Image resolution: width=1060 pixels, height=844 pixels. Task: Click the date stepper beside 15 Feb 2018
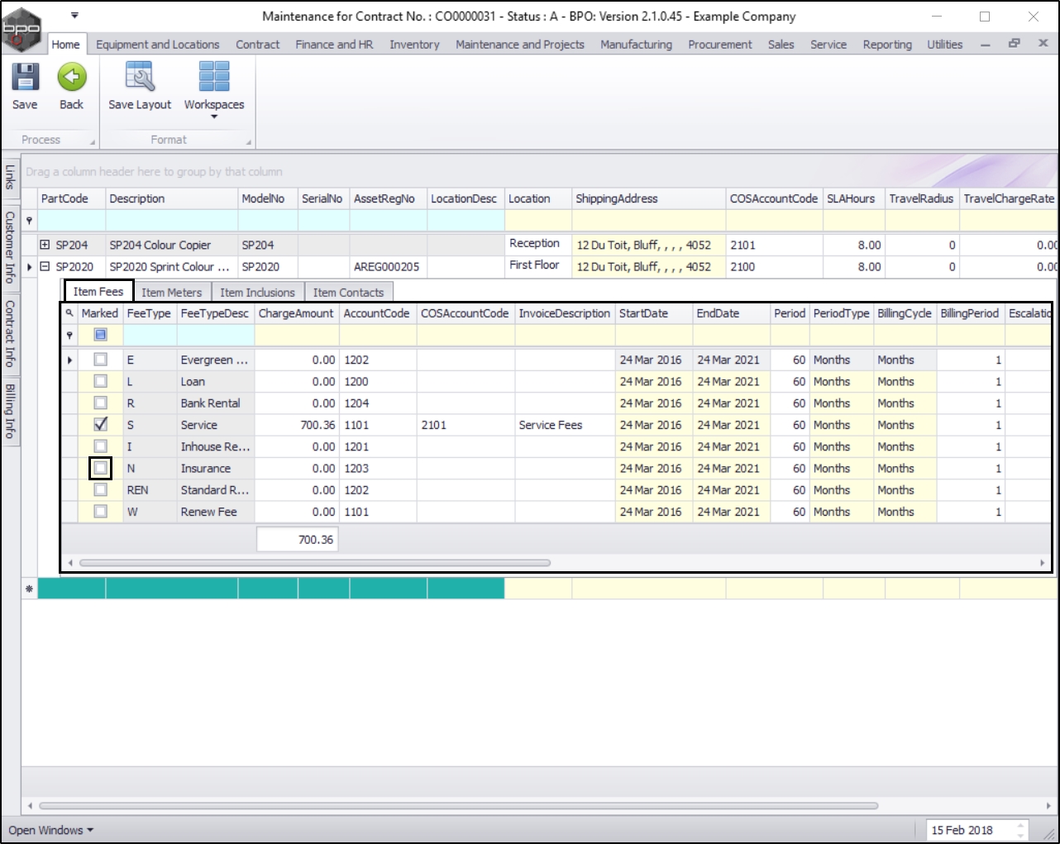pyautogui.click(x=1021, y=830)
